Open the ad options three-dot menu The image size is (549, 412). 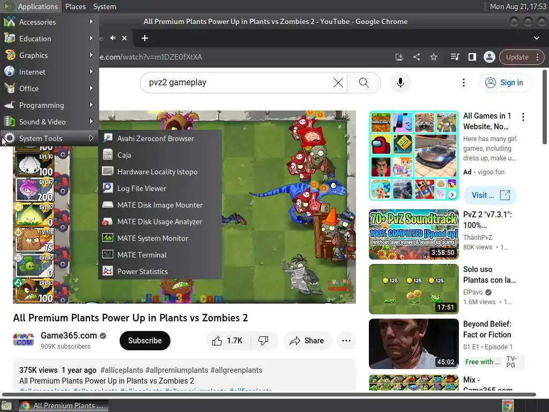coord(523,116)
